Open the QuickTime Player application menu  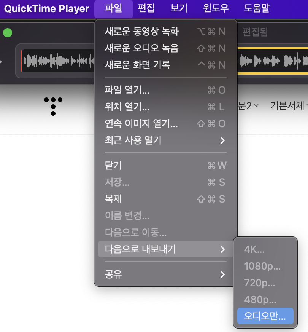tap(47, 9)
